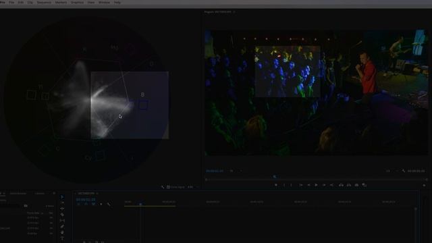This screenshot has height=243, width=432.
Task: Sort by the Frame Rate column header
Action: 33,213
